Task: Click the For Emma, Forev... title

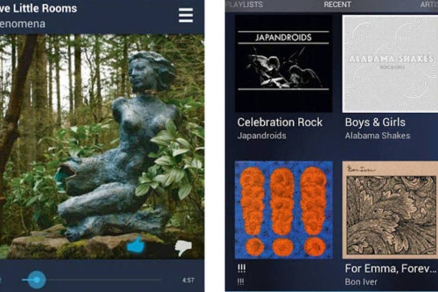Action: [390, 269]
